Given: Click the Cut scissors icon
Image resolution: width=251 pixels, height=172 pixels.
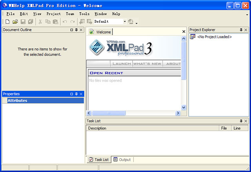Looking at the screenshot, I should coord(40,22).
